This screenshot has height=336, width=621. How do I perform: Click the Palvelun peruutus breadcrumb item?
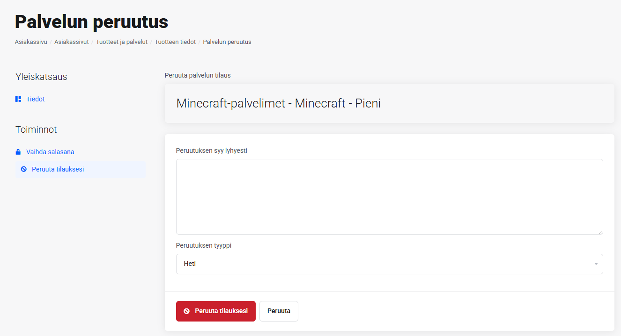click(x=227, y=42)
